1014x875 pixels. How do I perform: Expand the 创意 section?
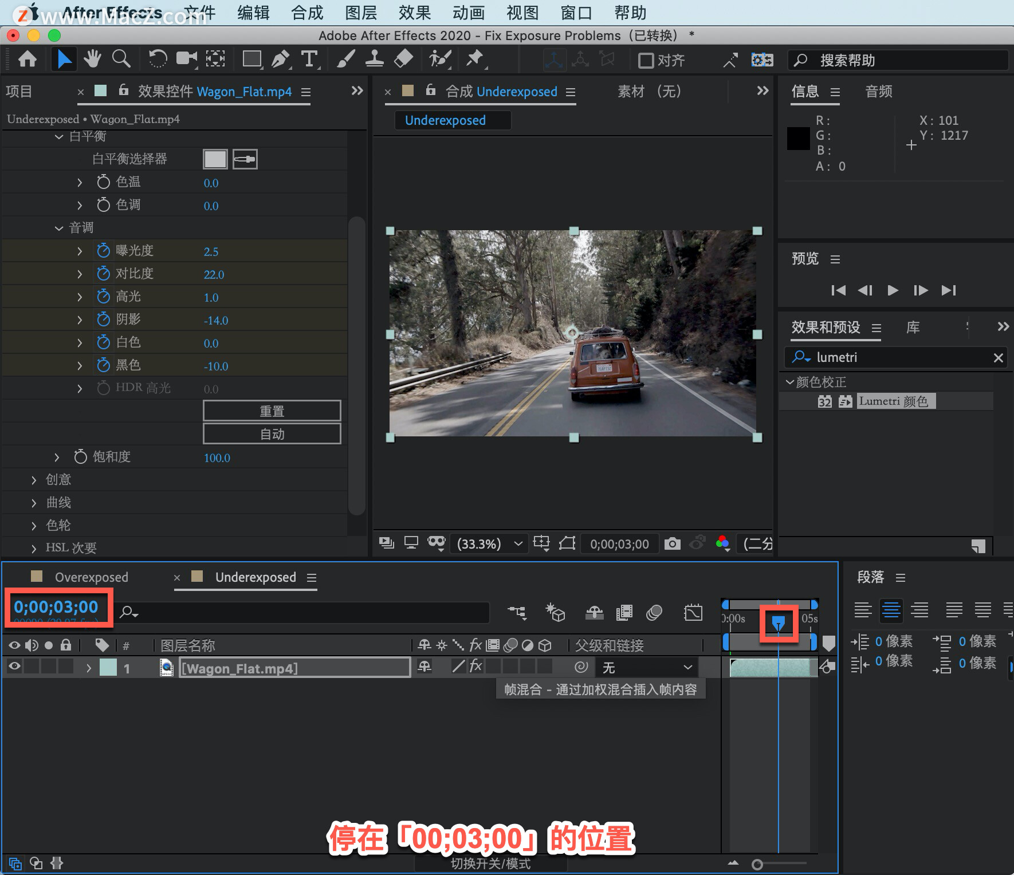pos(34,480)
